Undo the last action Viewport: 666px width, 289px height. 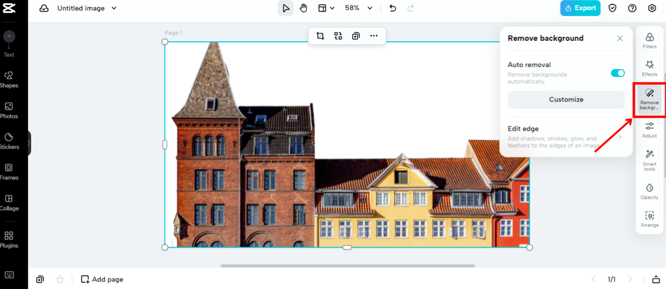[x=393, y=8]
